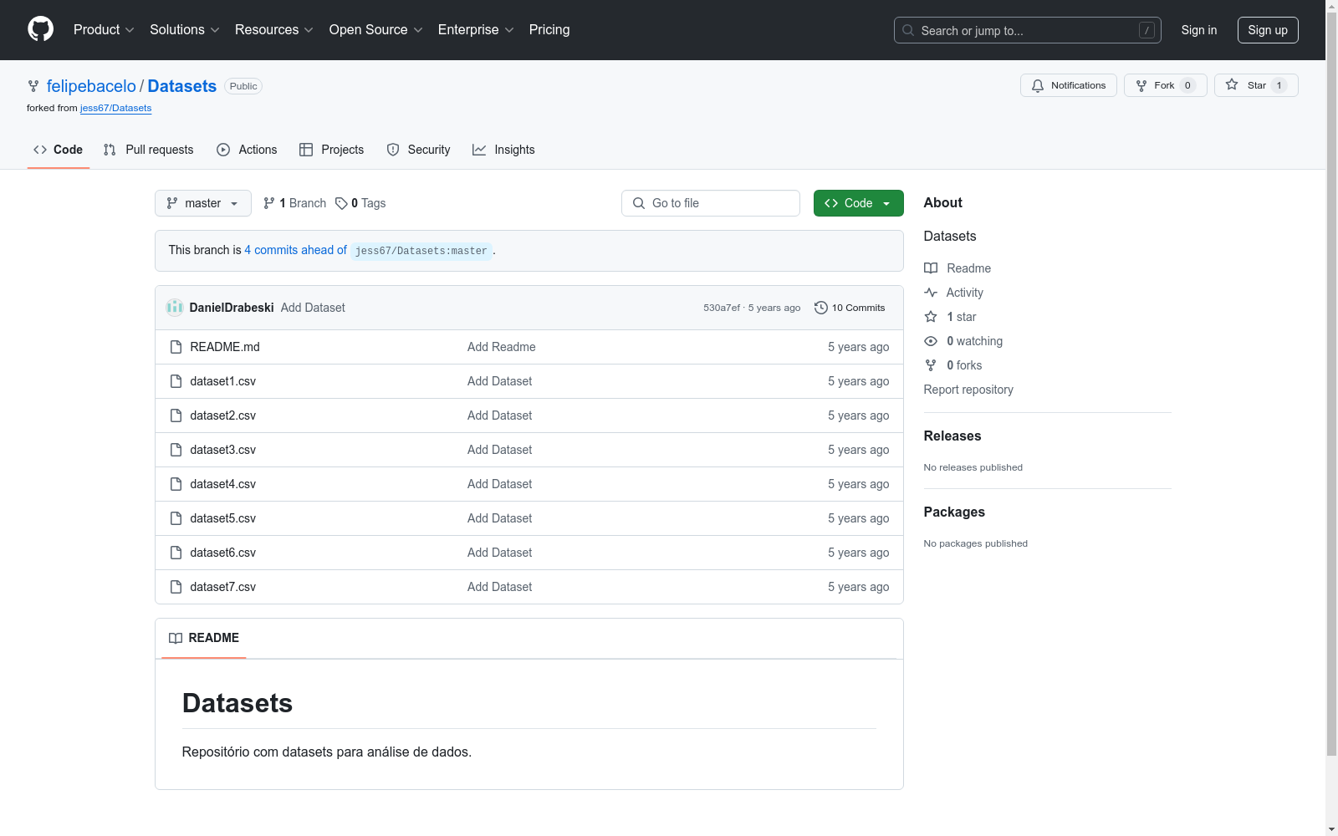Screen dimensions: 1338x836
Task: Open the Product menu dropdown
Action: 104,29
